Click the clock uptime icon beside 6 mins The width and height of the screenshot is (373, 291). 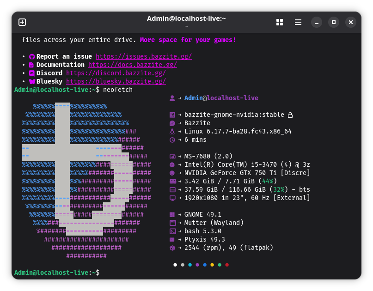172,140
